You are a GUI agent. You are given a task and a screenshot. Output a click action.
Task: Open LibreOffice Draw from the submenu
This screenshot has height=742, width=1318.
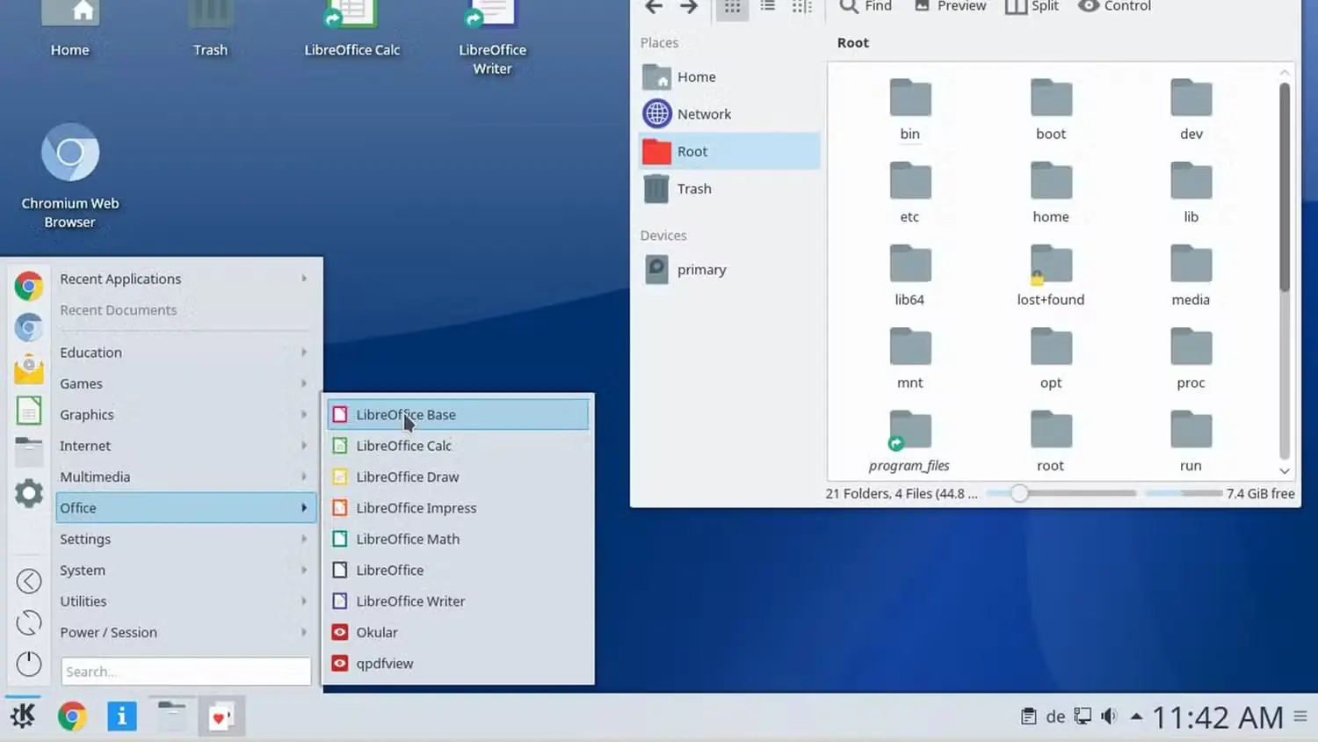[x=458, y=476]
